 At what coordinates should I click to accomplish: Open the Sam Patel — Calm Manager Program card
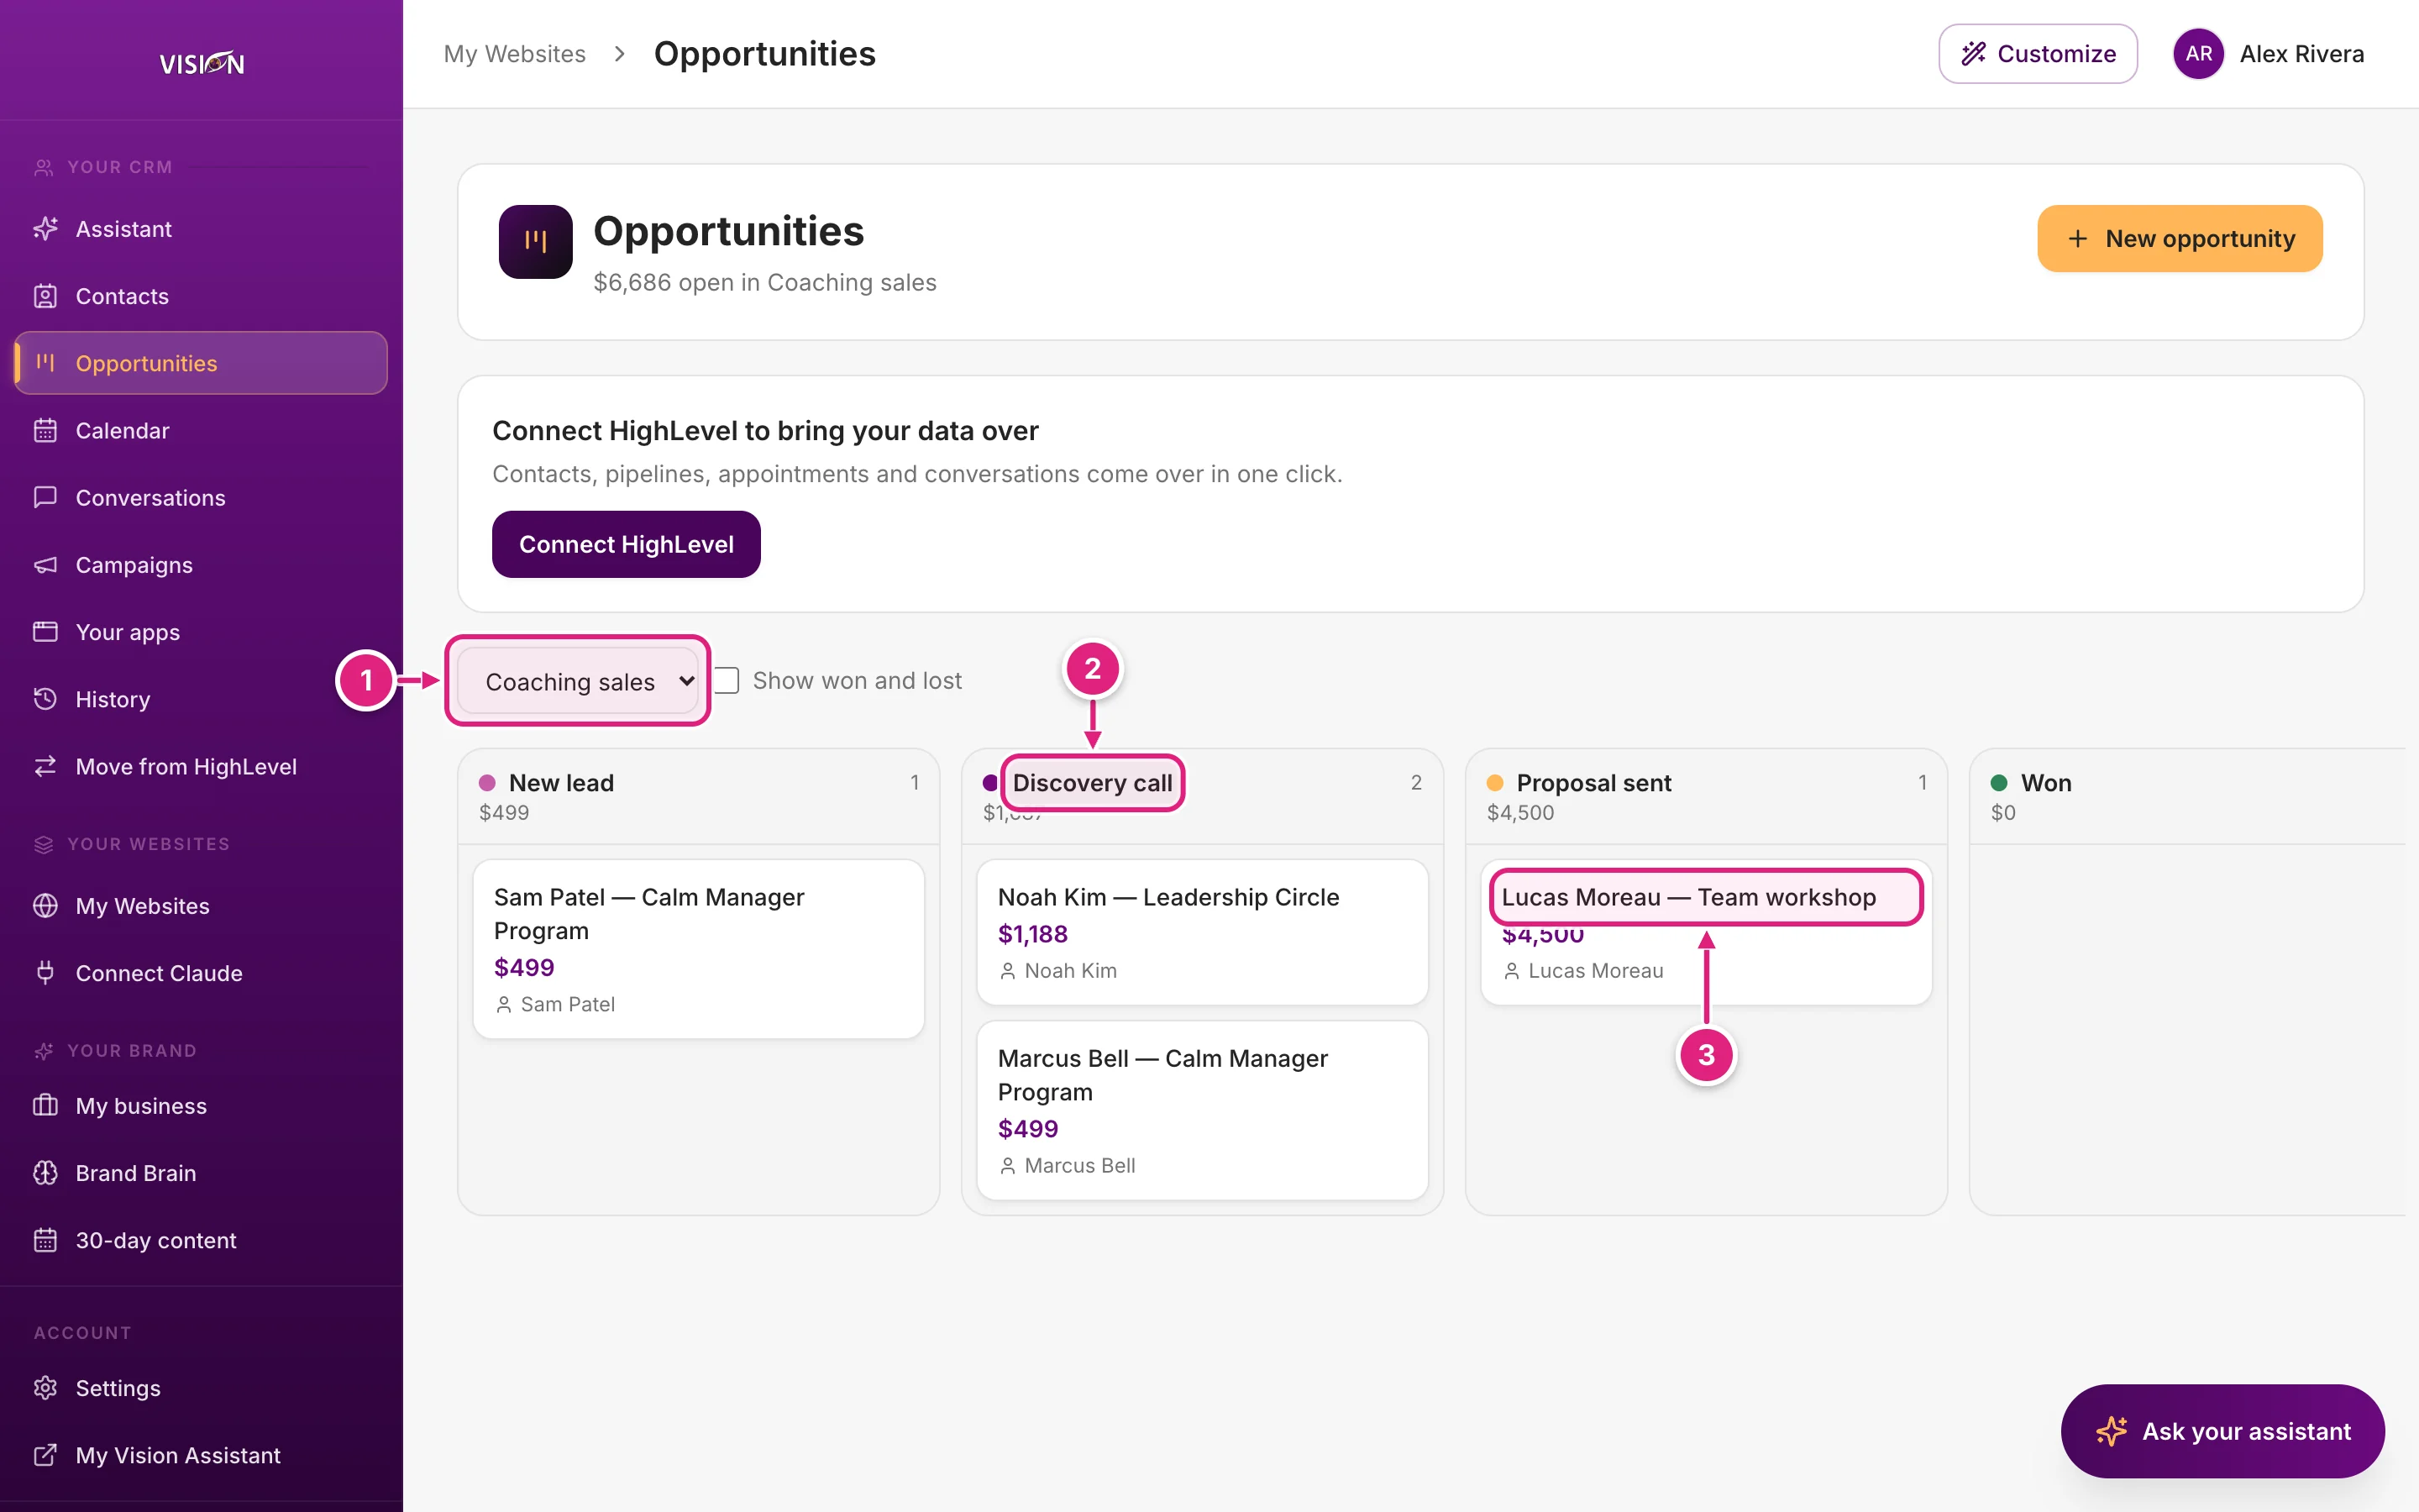point(699,949)
